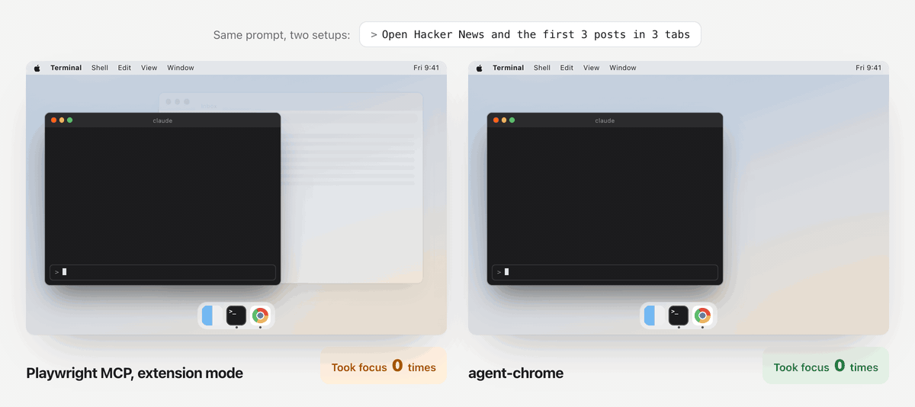Open the Apple menu in left desktop
The height and width of the screenshot is (407, 915).
37,68
